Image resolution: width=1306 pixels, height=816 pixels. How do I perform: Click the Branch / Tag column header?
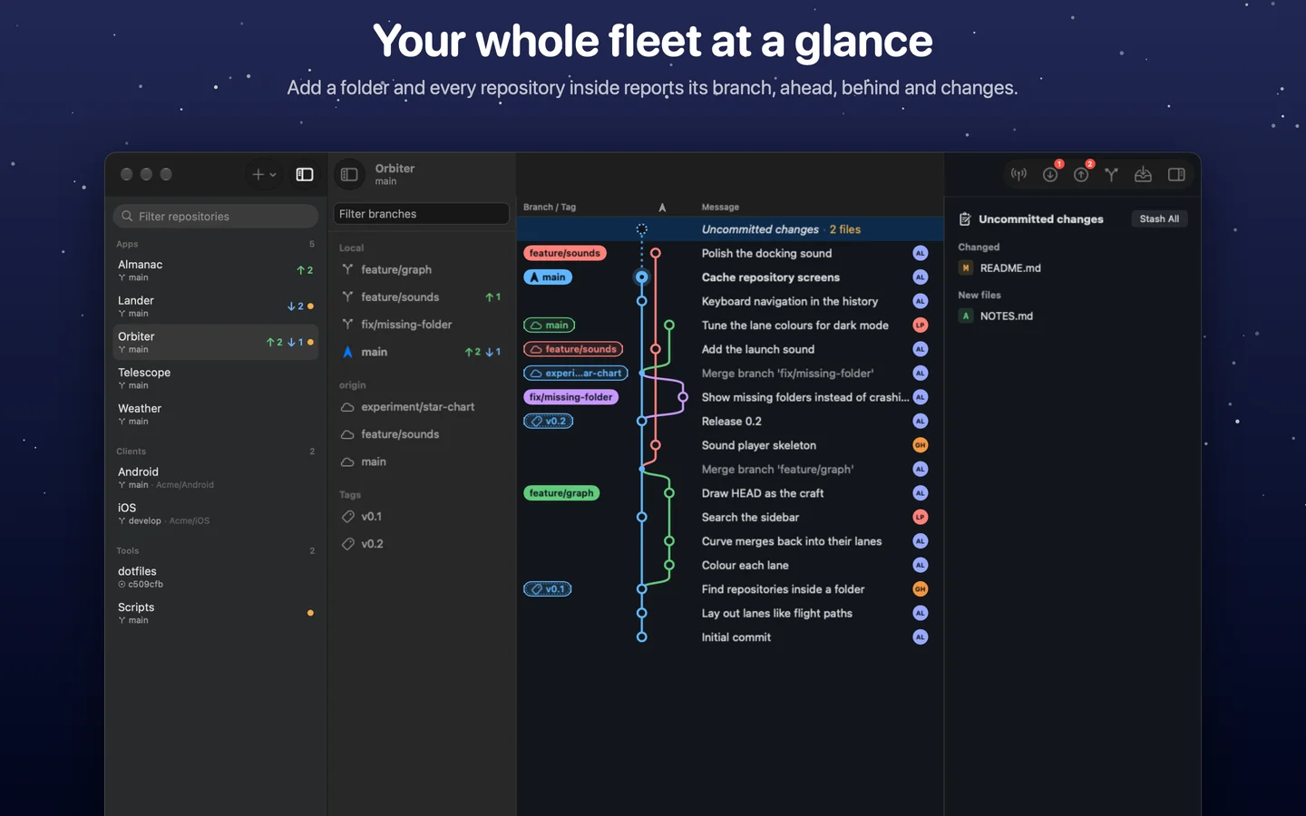(550, 207)
